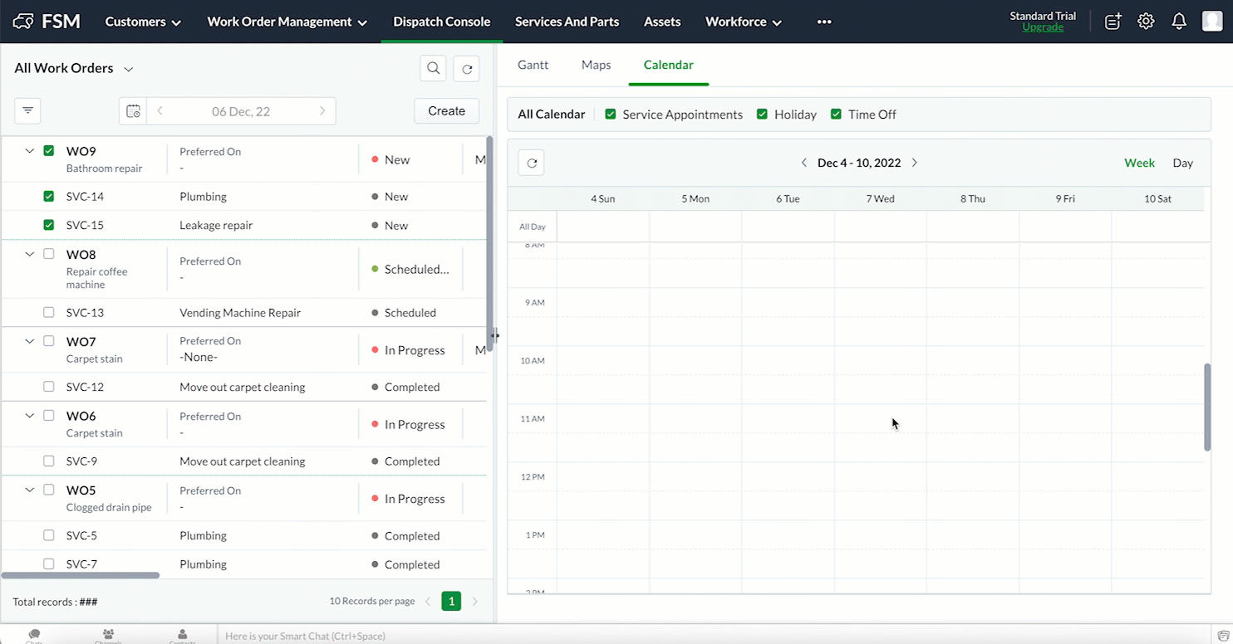Toggle the Holiday checkbox
Screen dimensions: 1233x644
coord(762,115)
